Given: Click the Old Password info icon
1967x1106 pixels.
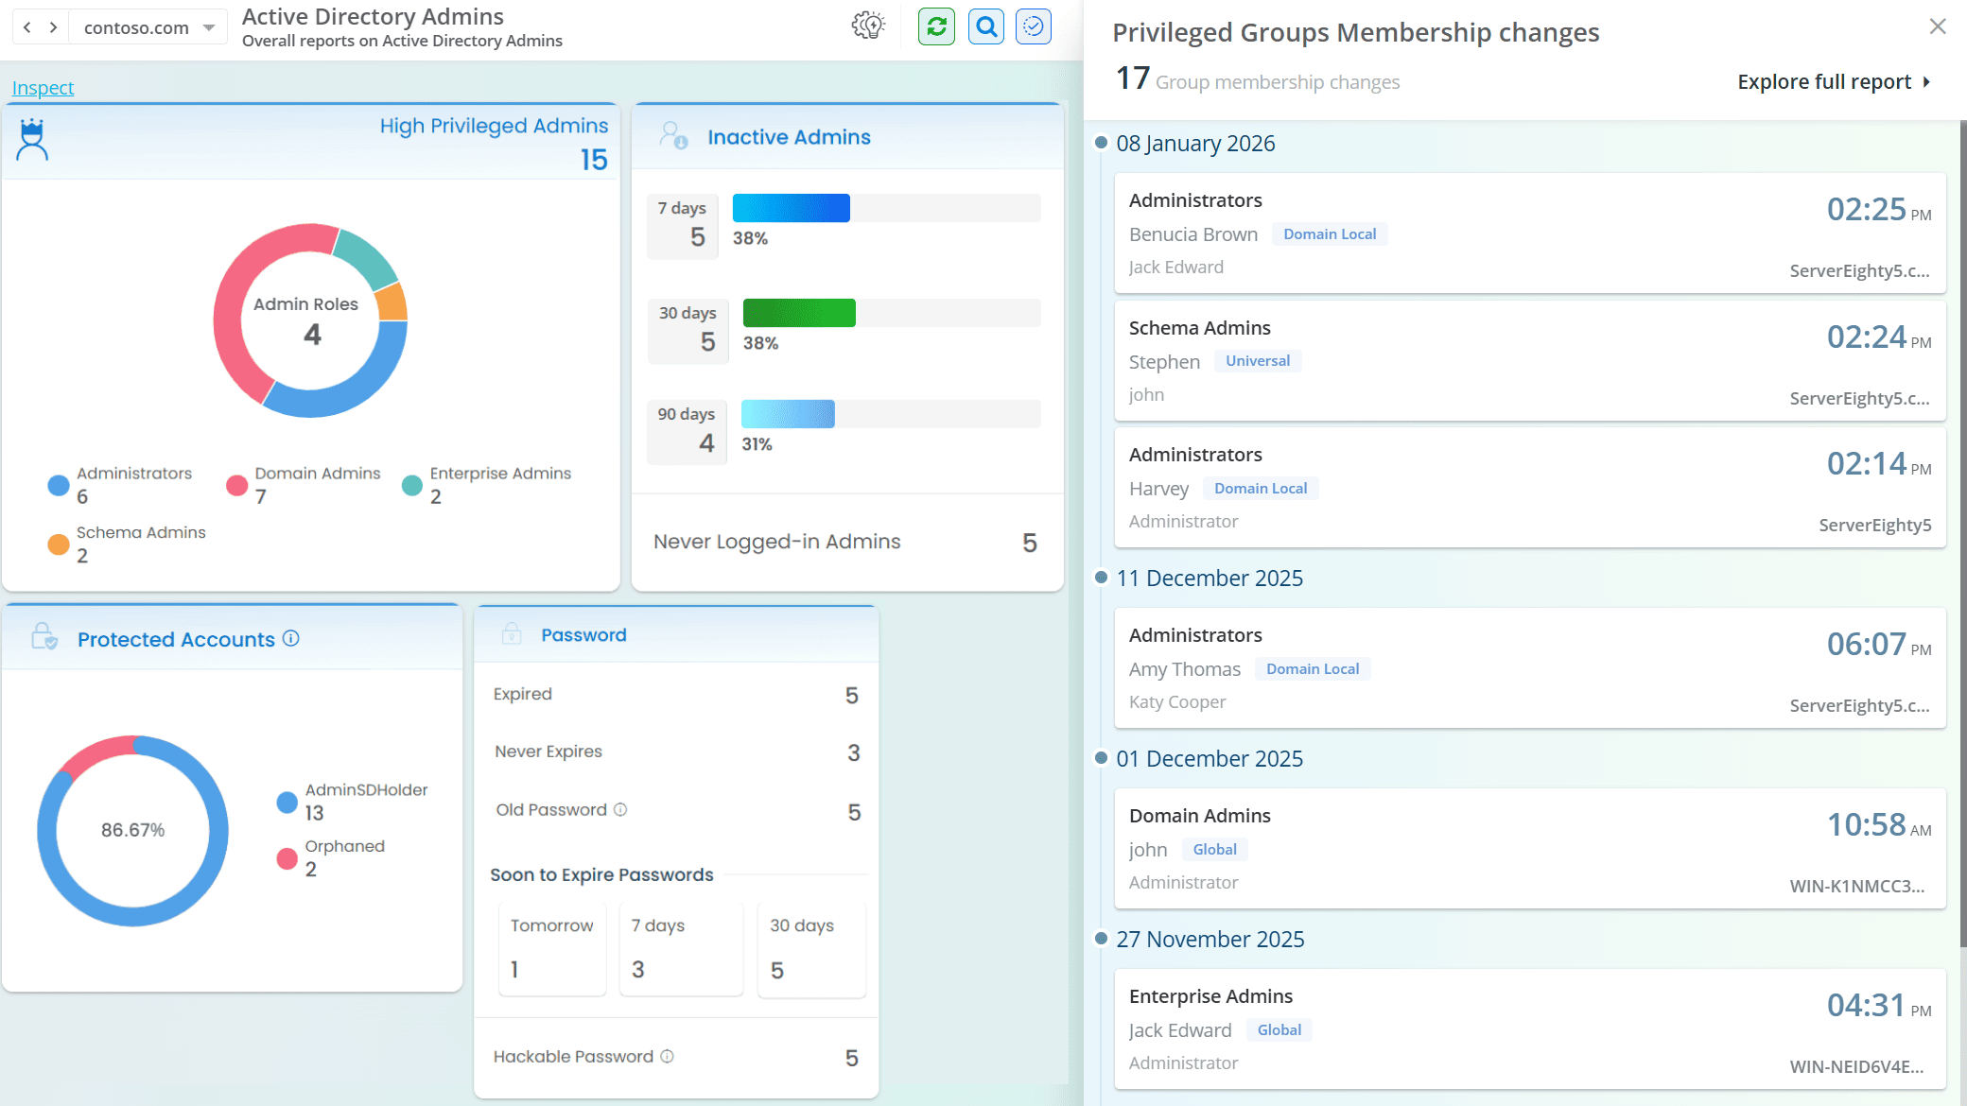Looking at the screenshot, I should pos(620,810).
